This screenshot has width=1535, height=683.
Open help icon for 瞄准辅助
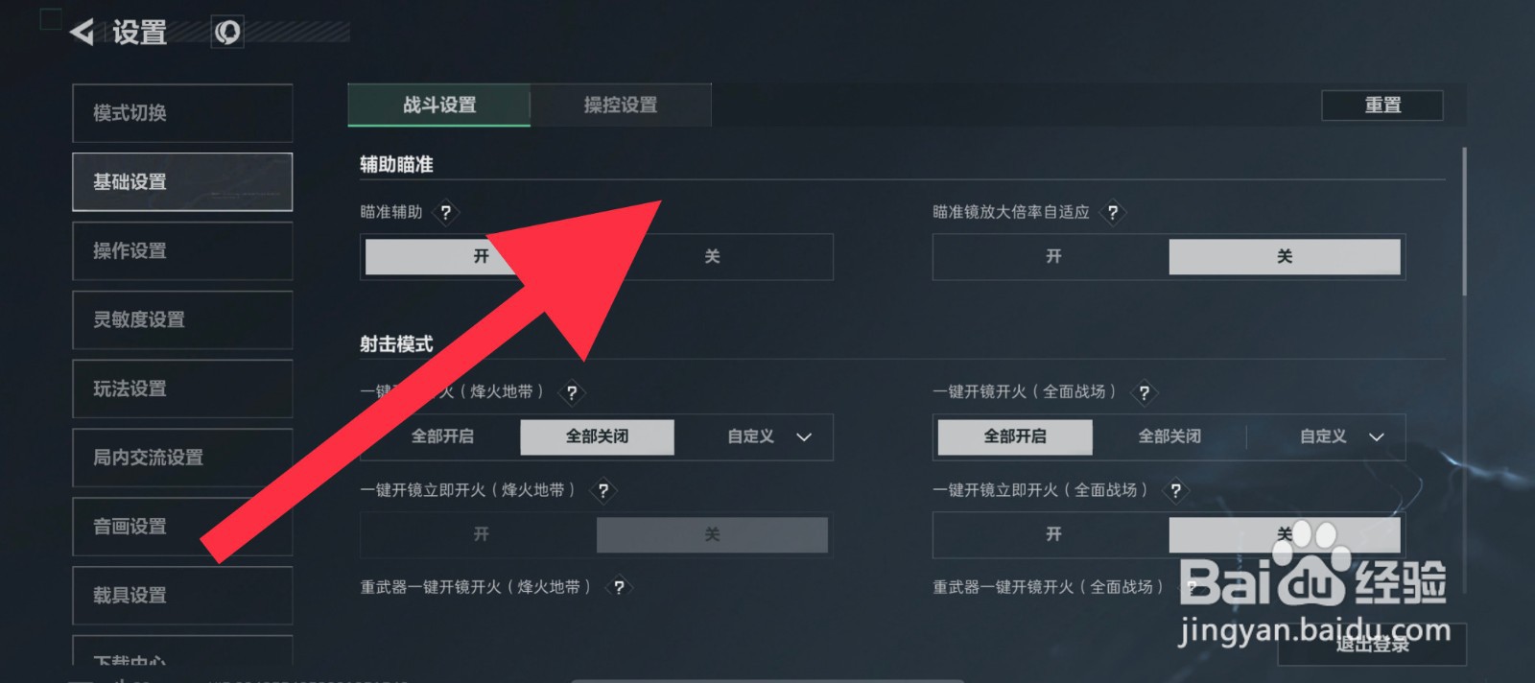tap(445, 213)
